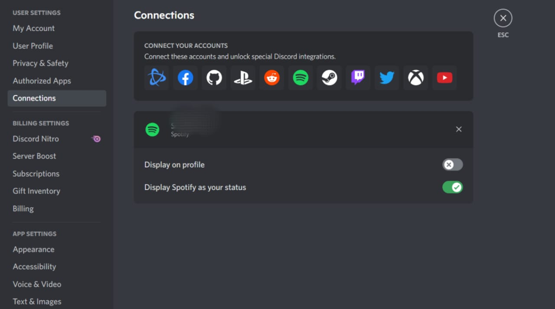The width and height of the screenshot is (555, 309).
Task: Go to Billing settings
Action: [57, 208]
